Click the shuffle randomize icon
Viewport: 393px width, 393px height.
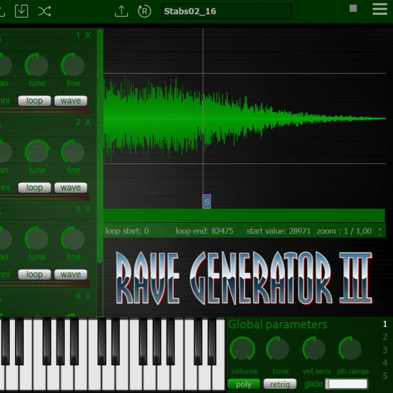[x=44, y=11]
